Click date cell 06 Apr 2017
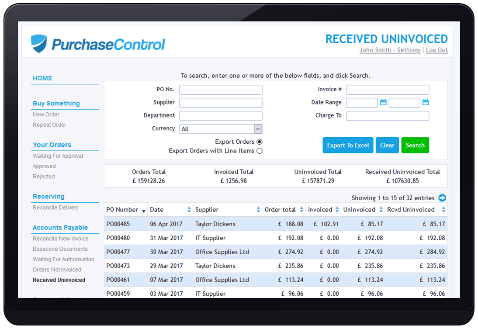 pyautogui.click(x=166, y=224)
